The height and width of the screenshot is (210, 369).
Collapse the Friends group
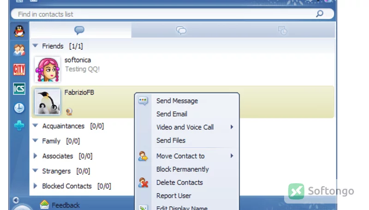tap(36, 46)
